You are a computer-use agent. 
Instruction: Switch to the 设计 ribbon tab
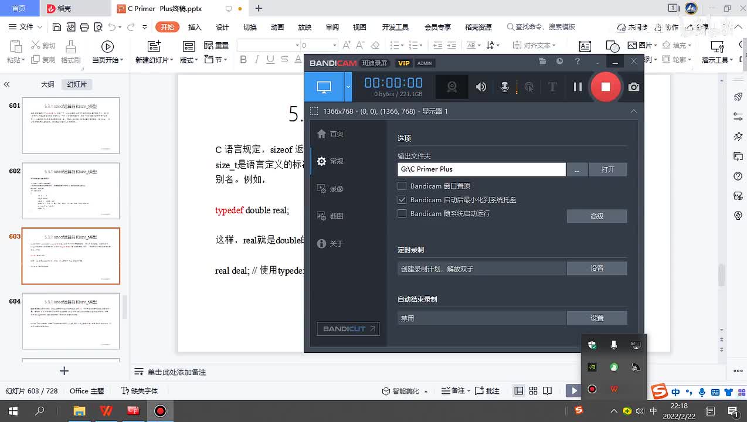coord(222,27)
